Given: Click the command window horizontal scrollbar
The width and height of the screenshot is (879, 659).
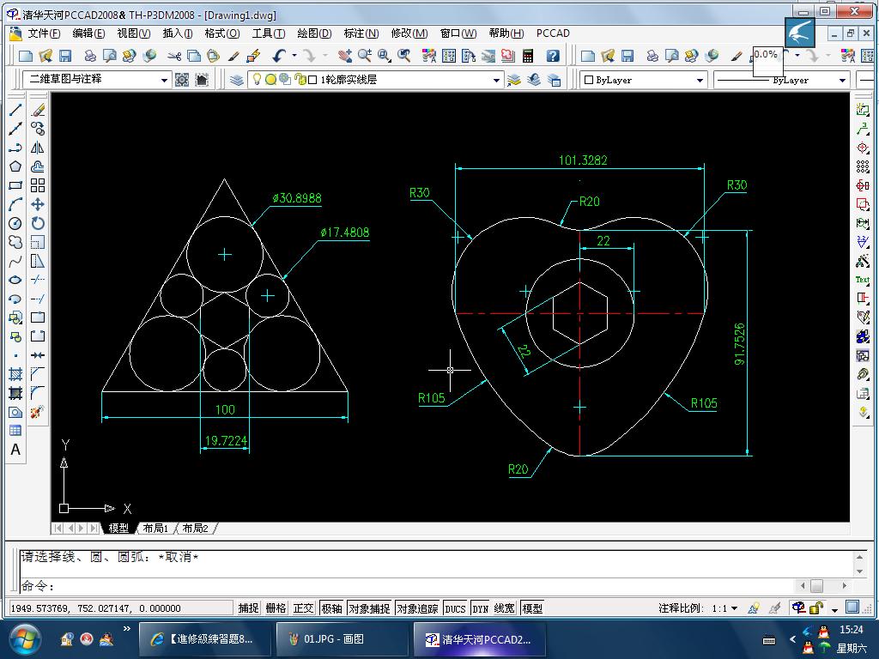Looking at the screenshot, I should tap(823, 585).
